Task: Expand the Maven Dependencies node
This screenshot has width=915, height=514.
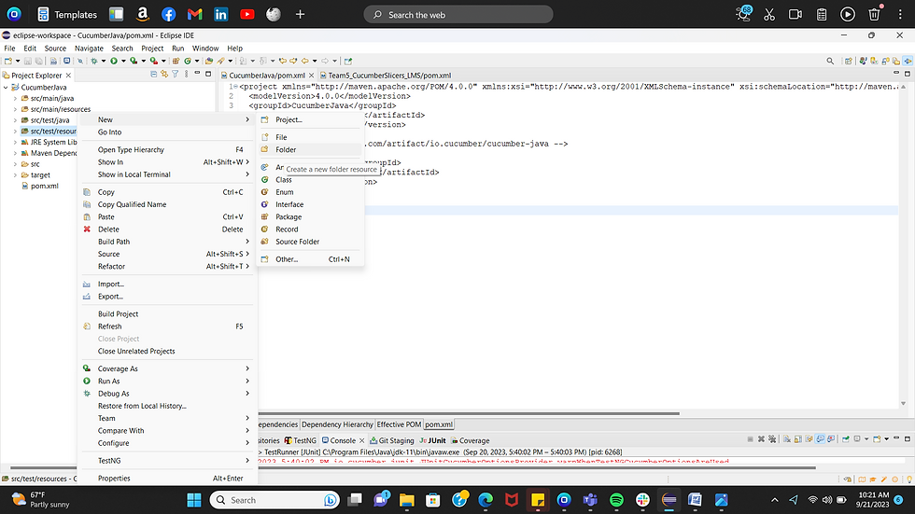Action: [x=15, y=153]
